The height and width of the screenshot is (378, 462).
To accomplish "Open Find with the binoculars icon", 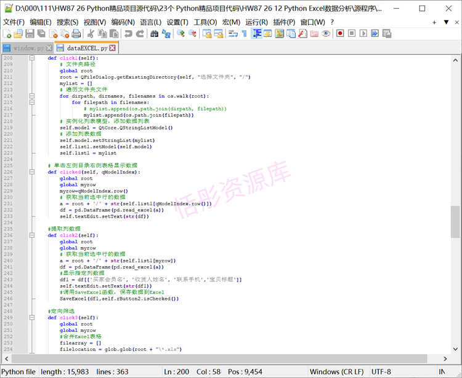I will (154, 34).
